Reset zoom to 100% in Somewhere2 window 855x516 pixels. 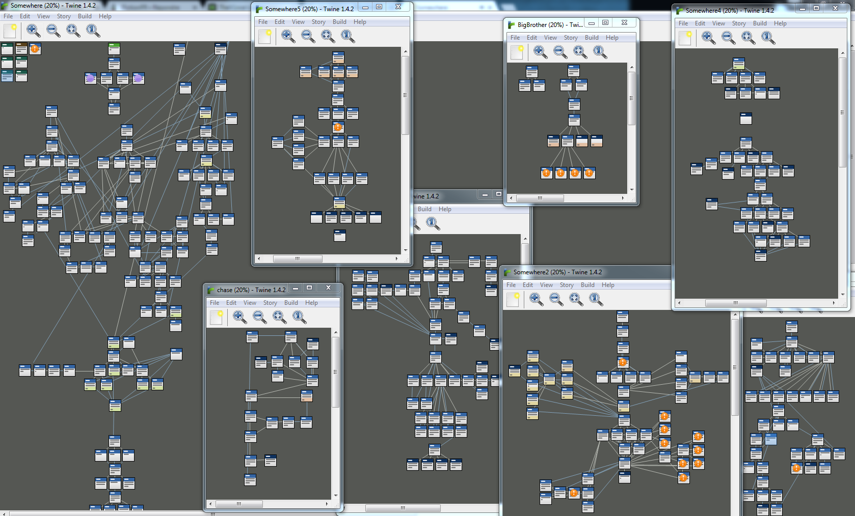point(596,300)
